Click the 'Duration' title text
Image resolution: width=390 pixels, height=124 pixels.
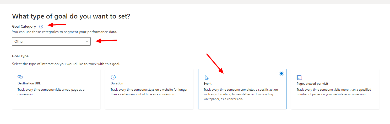point(117,83)
